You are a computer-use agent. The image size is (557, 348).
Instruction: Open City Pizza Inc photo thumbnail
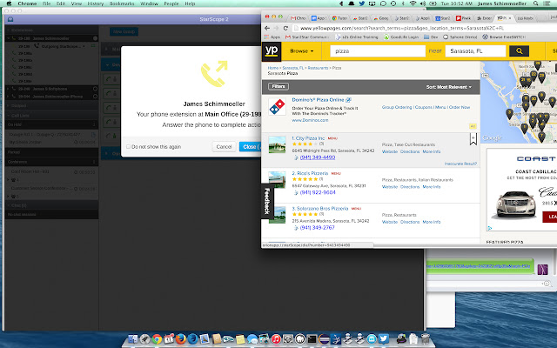click(277, 145)
